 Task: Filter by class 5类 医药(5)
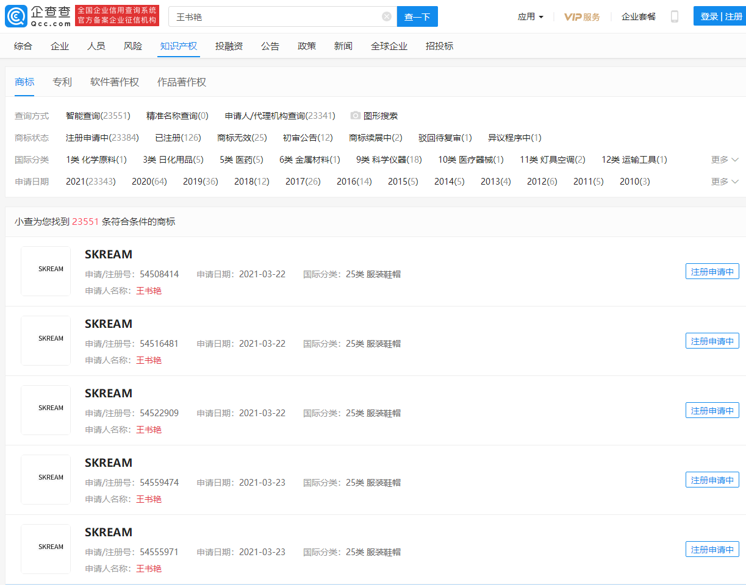(242, 160)
